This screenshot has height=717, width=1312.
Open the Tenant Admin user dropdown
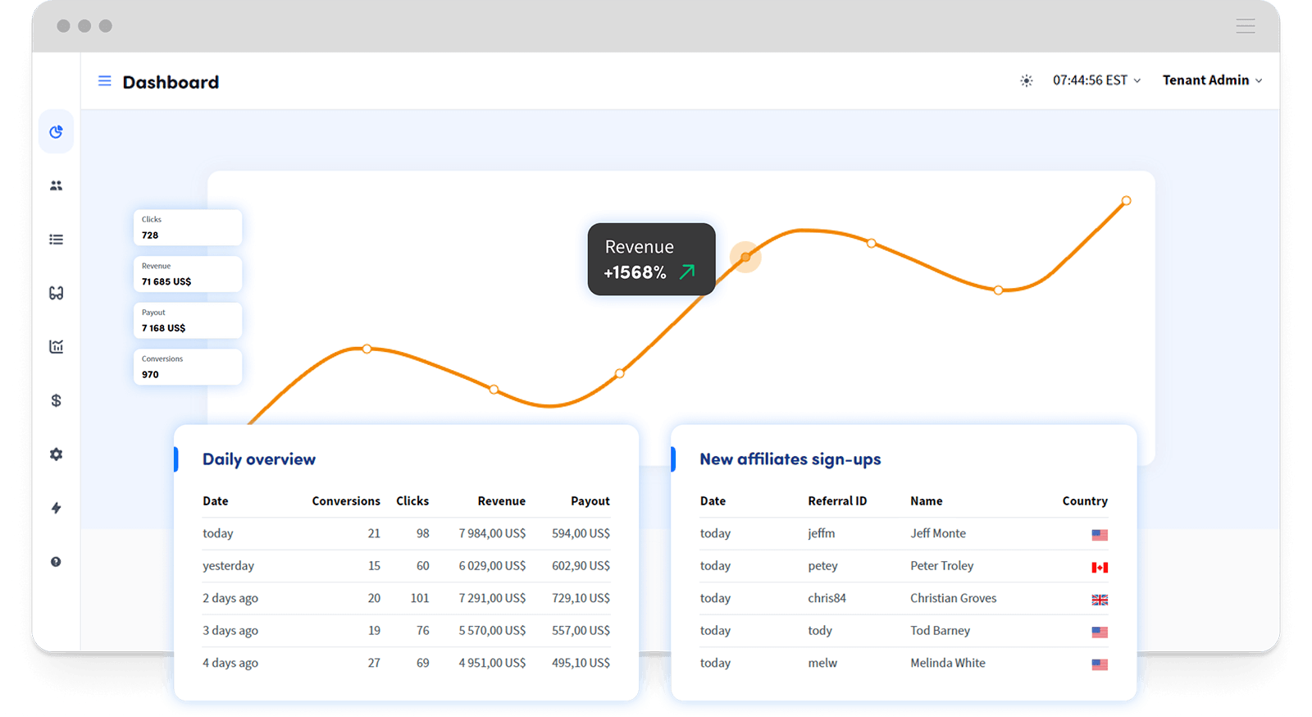(x=1211, y=80)
